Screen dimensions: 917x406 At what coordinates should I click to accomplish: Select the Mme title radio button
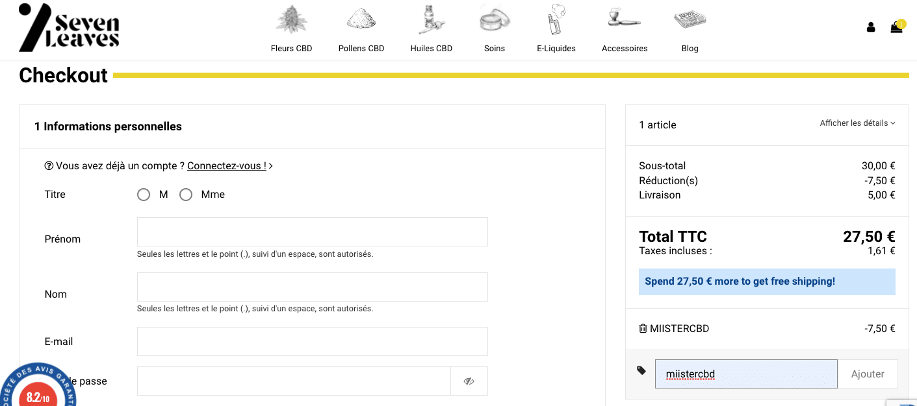point(186,195)
